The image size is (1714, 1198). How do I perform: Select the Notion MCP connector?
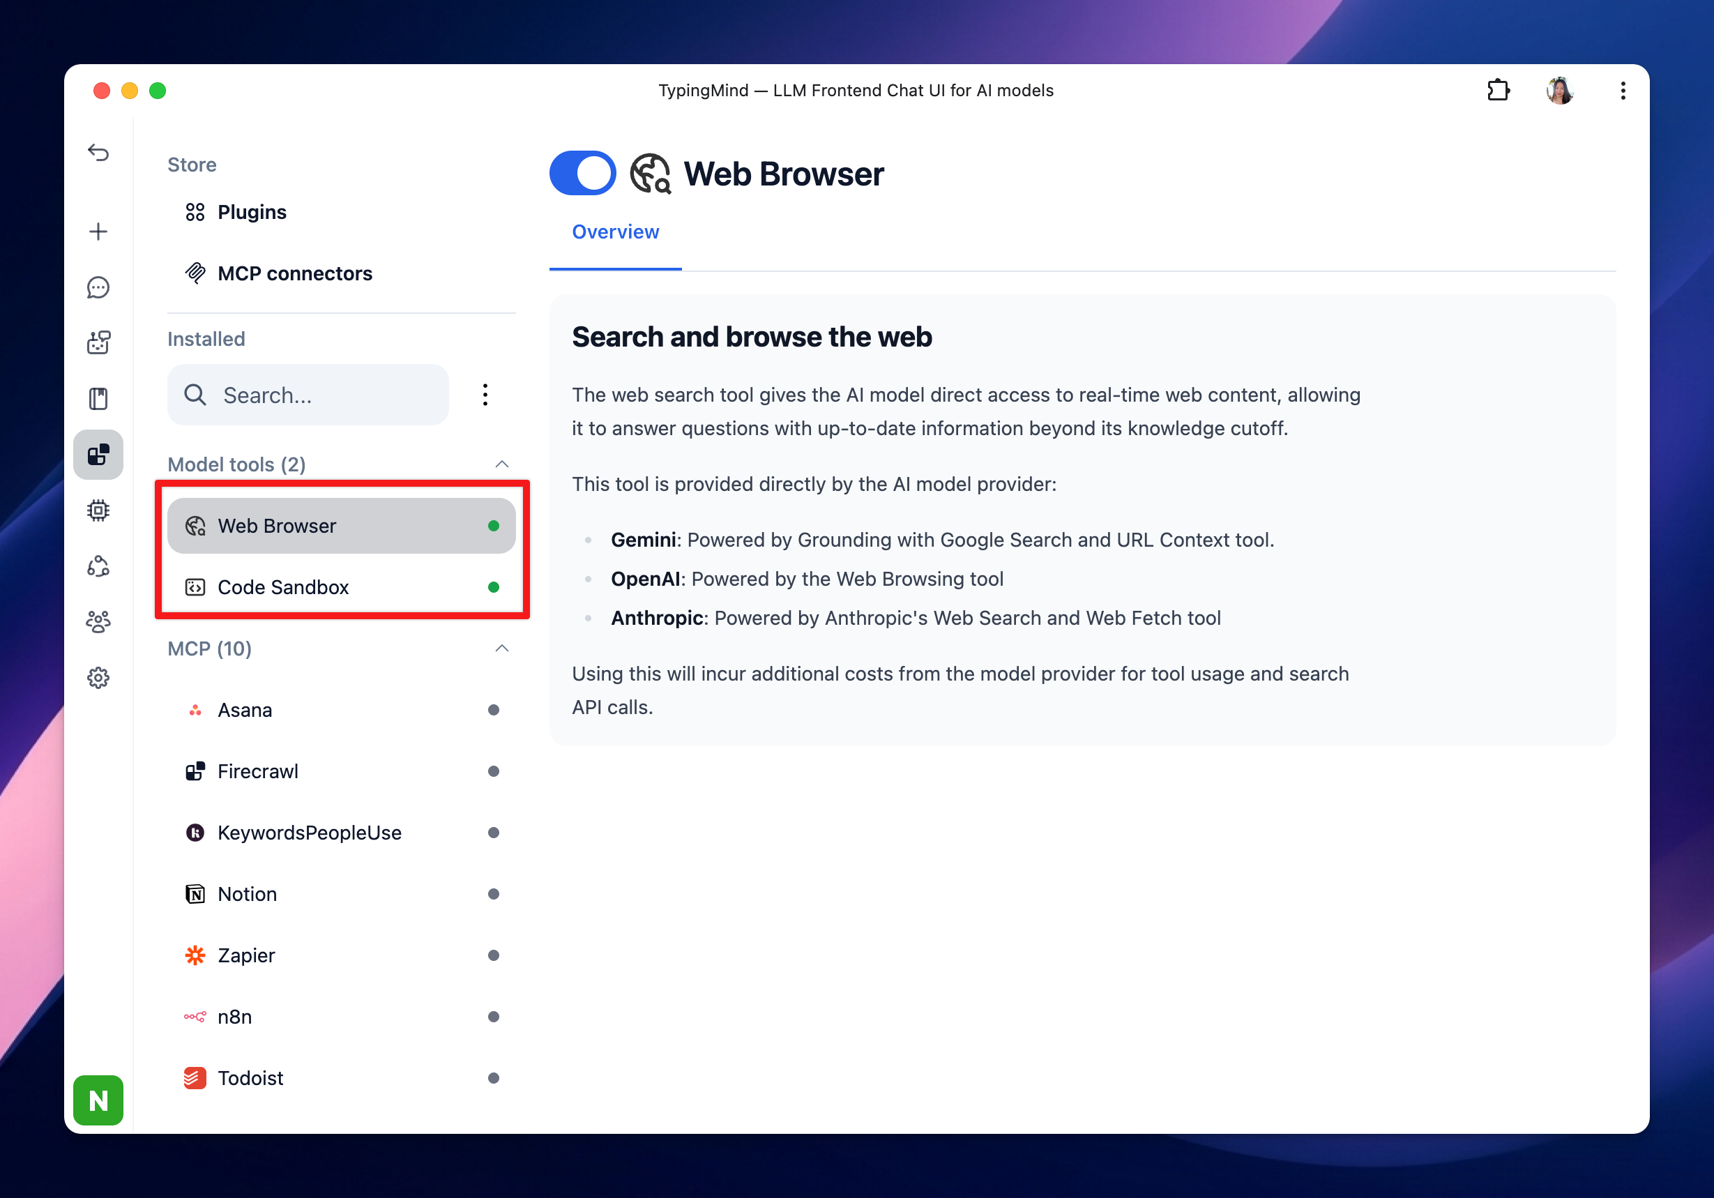click(x=341, y=893)
